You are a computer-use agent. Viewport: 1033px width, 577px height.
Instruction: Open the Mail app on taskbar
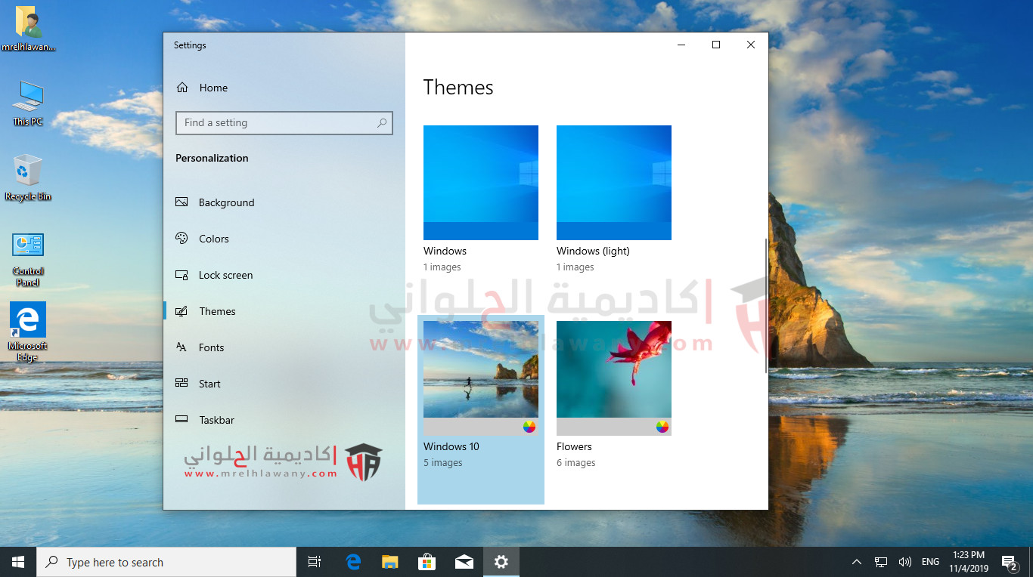click(464, 562)
